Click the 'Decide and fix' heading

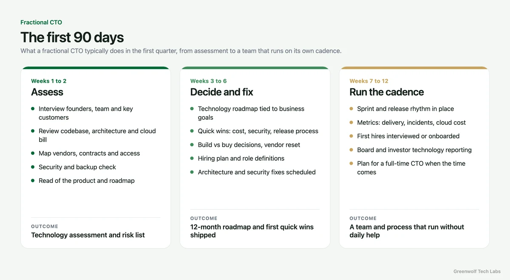[x=222, y=92]
